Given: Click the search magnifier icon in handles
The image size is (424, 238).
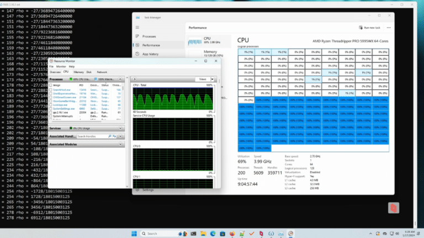Looking at the screenshot, I should point(109,136).
